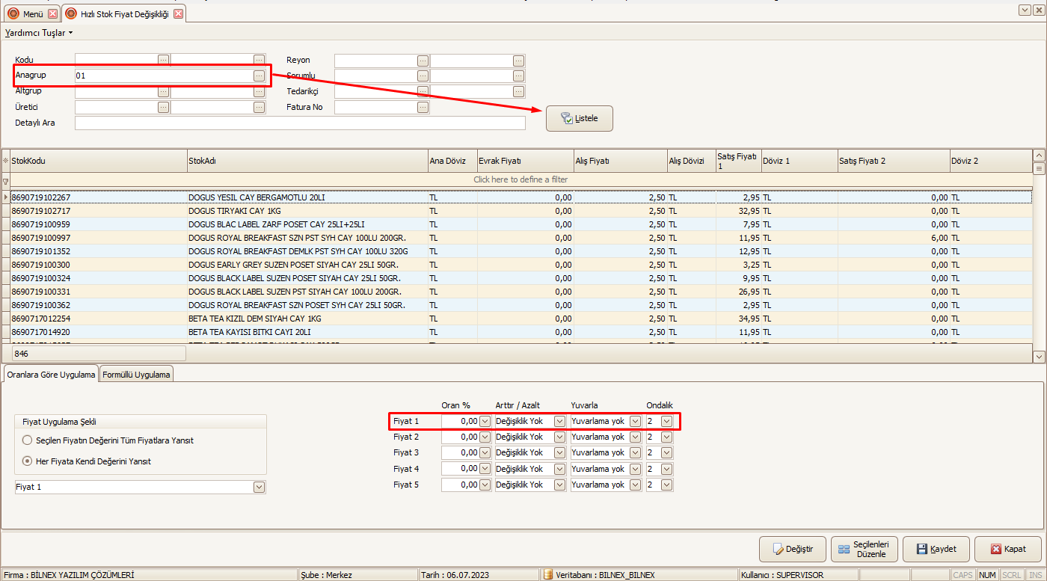Click the Seçilenleri Düzenle button
This screenshot has height=581, width=1047.
pyautogui.click(x=864, y=549)
